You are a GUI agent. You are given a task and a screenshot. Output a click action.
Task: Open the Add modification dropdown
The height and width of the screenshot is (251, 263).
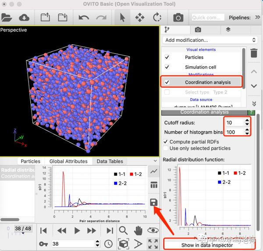click(210, 40)
